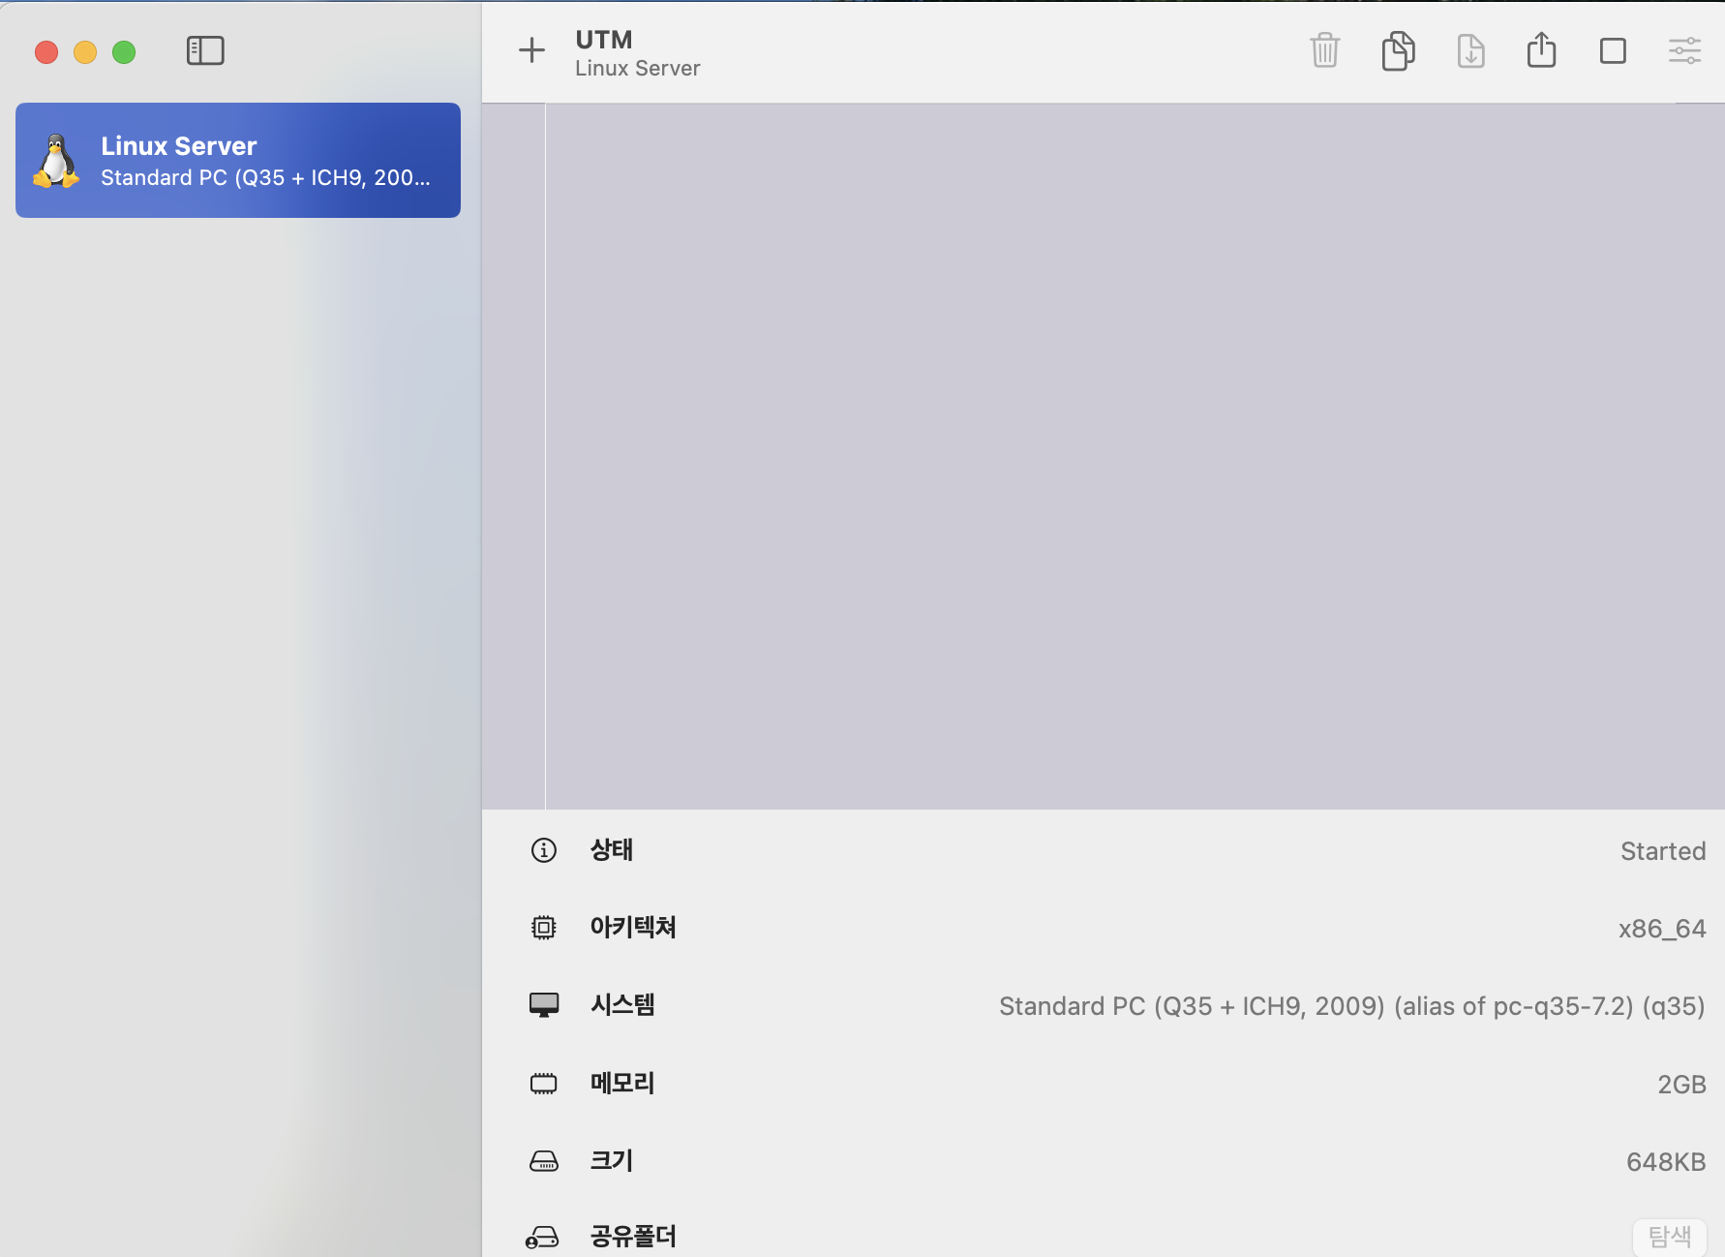
Task: Select Linux Server in the sidebar list
Action: tap(238, 161)
